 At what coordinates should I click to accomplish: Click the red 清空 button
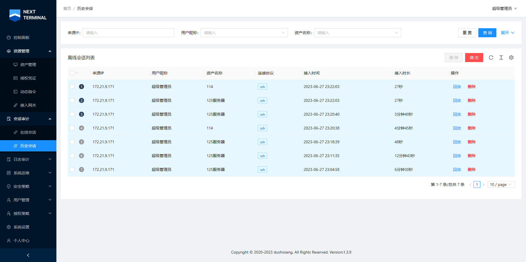pos(474,58)
